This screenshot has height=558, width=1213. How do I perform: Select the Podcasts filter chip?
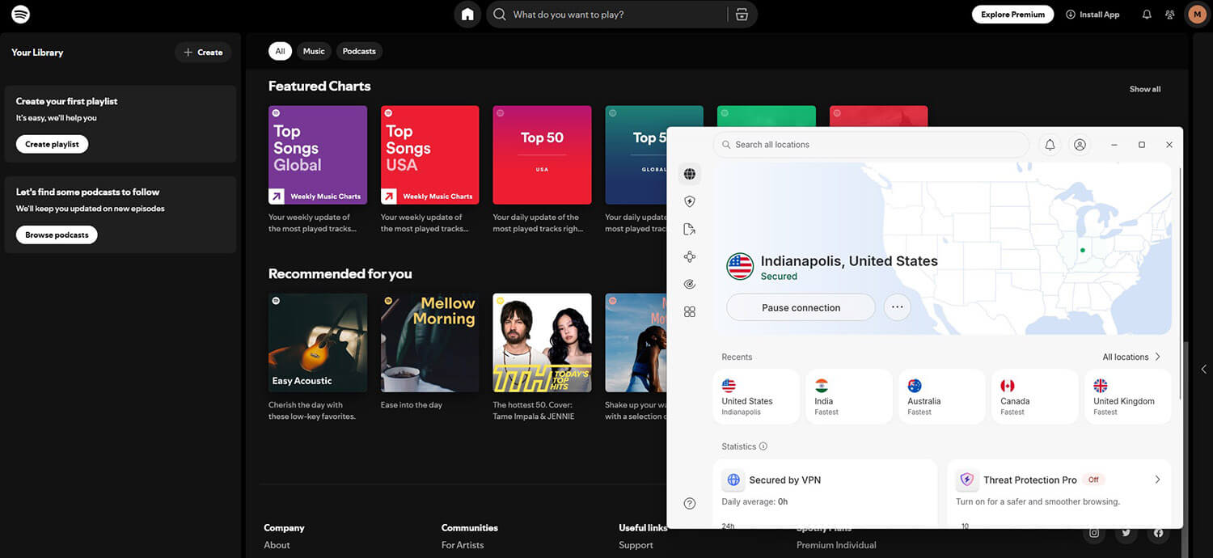[359, 51]
